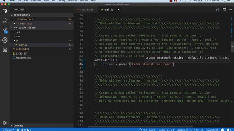Screen dimensions: 234x131
Task: Click the Open Changes editor icon
Action: coord(218,9)
